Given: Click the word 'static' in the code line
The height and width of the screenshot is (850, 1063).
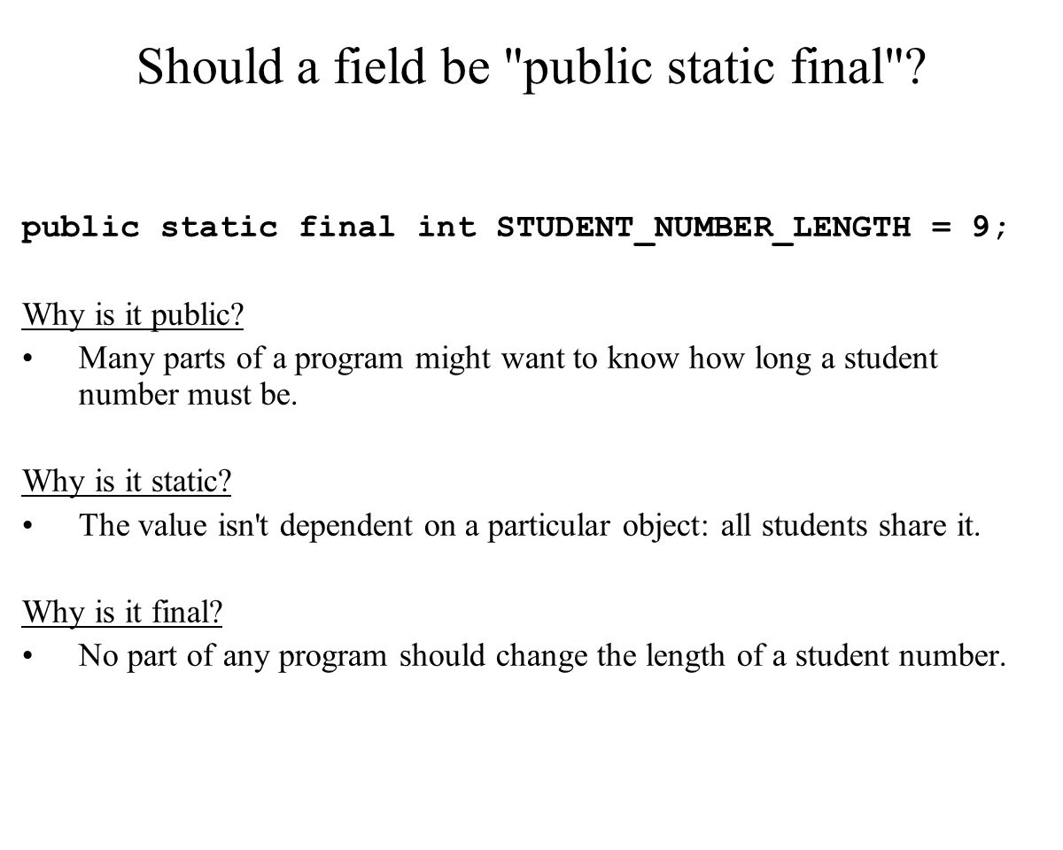Looking at the screenshot, I should click(219, 228).
